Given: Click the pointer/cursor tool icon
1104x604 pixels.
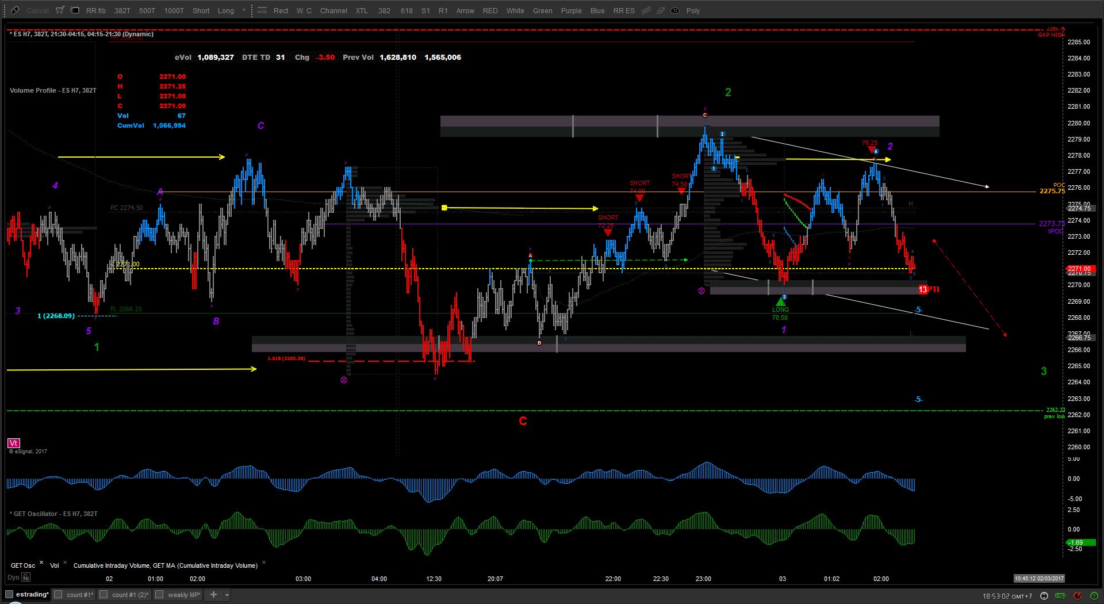Looking at the screenshot, I should click(14, 10).
